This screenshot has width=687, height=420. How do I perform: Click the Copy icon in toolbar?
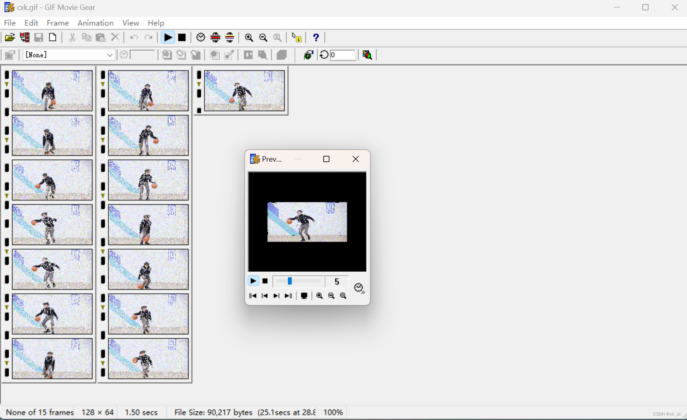86,38
